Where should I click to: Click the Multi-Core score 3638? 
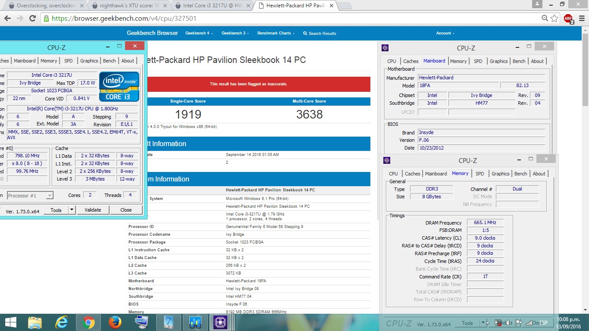[x=309, y=114]
